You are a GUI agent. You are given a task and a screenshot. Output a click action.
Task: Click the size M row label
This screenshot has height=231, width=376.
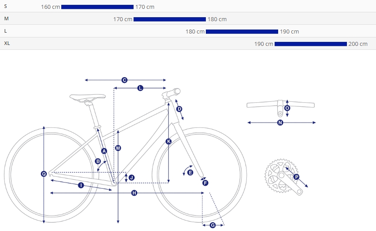coord(7,19)
